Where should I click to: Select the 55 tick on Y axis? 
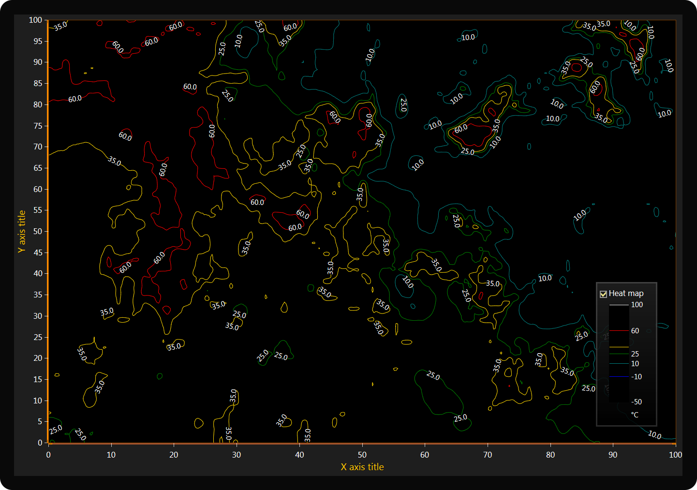coord(38,210)
